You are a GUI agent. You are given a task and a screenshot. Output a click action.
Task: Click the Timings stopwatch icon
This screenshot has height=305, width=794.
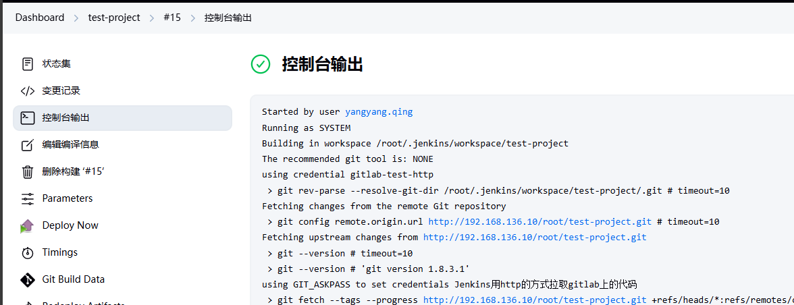coord(27,252)
